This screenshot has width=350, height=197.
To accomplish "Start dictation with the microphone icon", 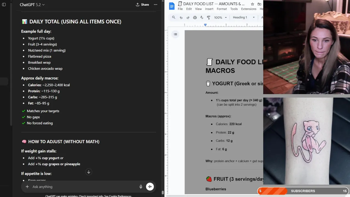I will (x=141, y=187).
